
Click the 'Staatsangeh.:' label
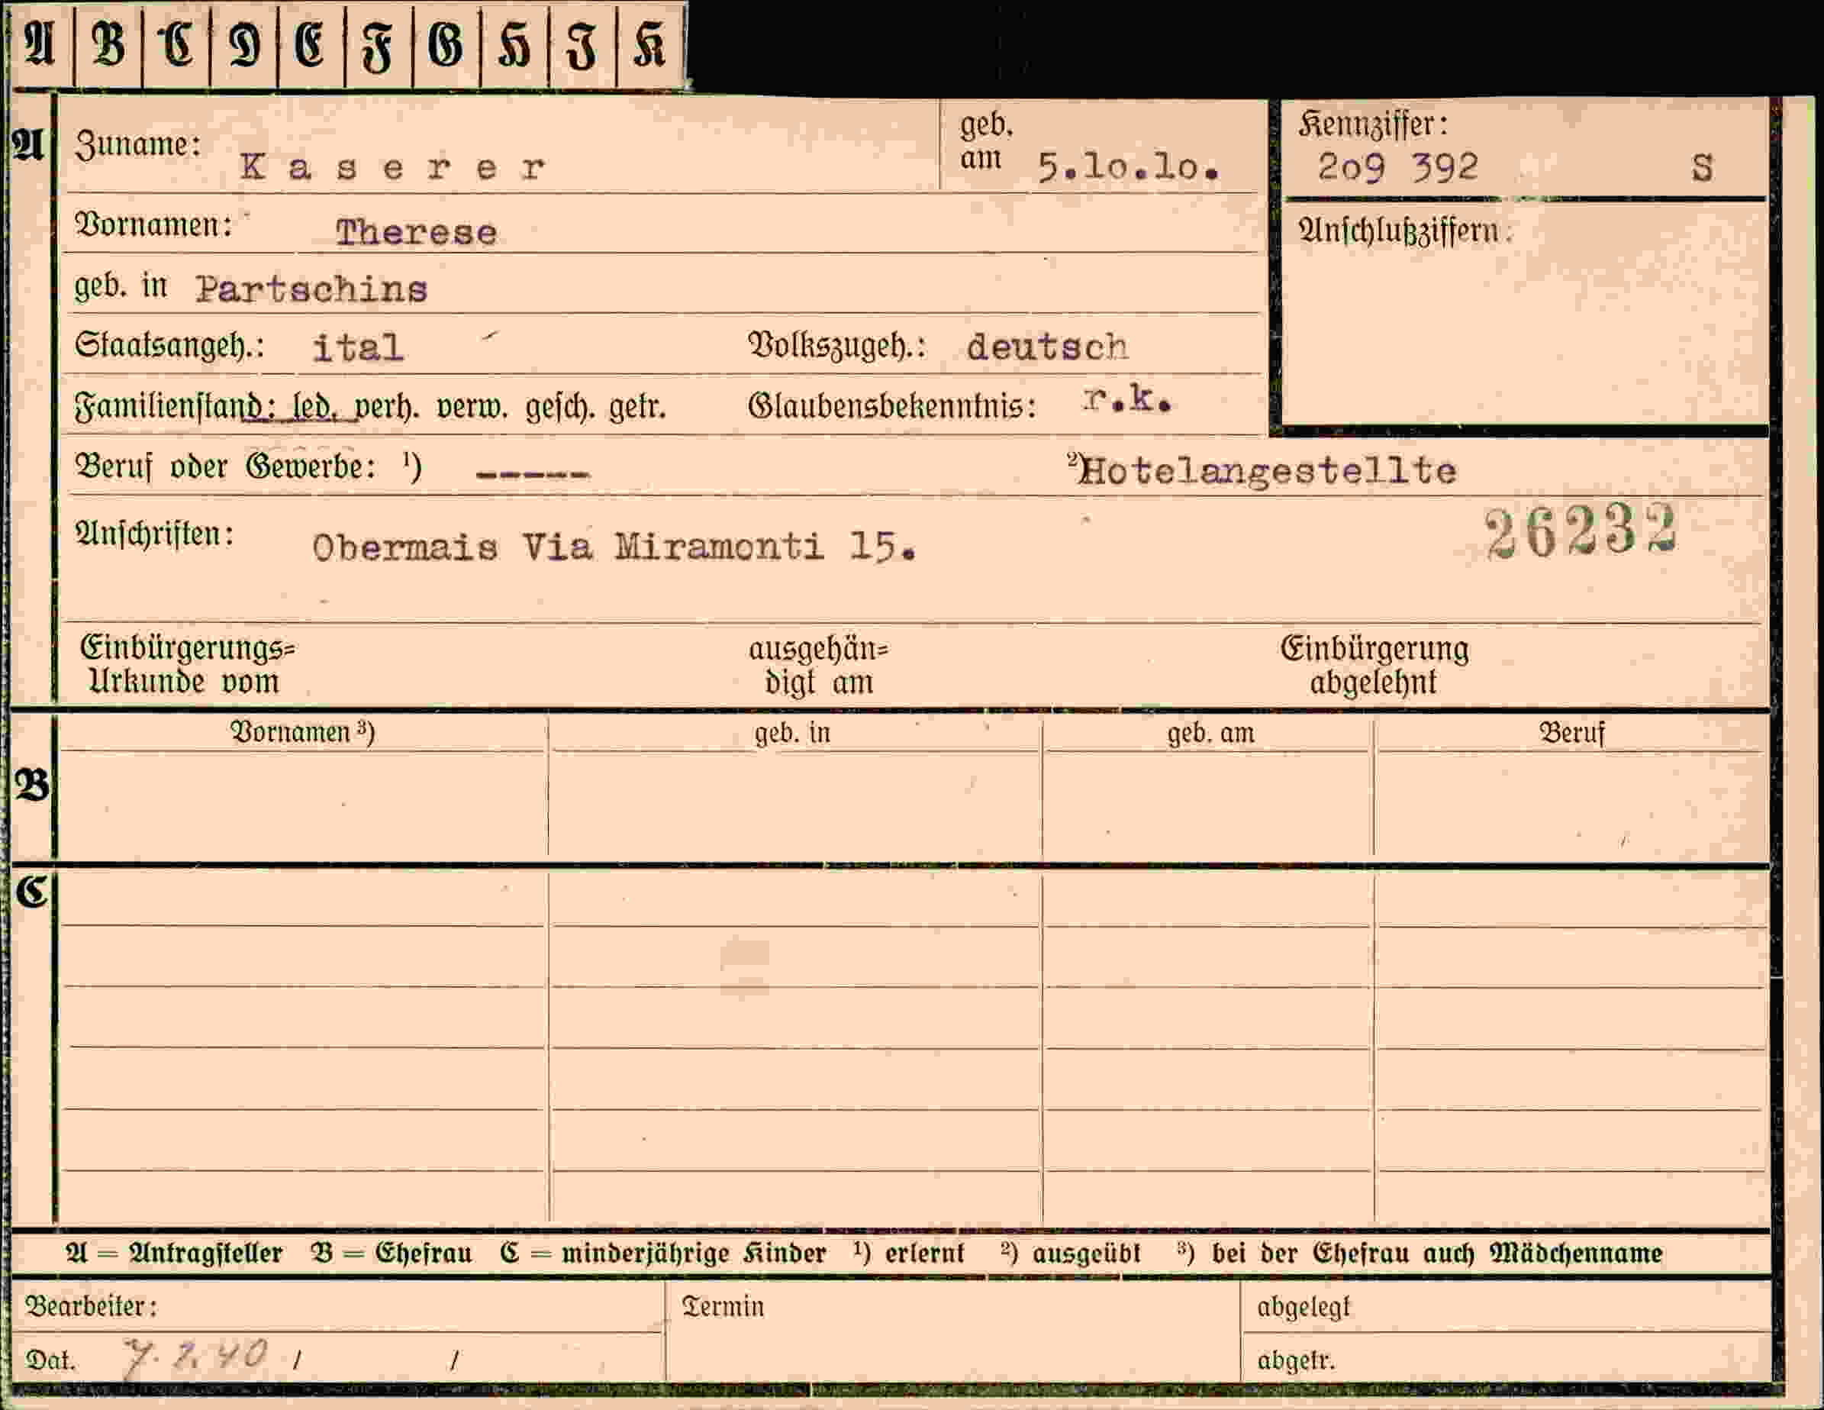[x=169, y=345]
